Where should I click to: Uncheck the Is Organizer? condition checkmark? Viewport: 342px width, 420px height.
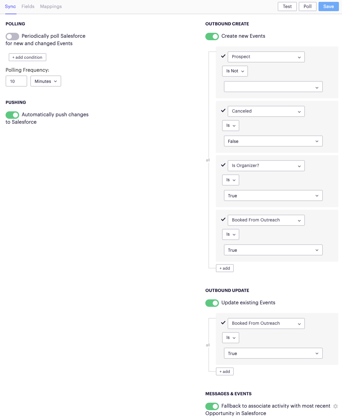pyautogui.click(x=223, y=165)
